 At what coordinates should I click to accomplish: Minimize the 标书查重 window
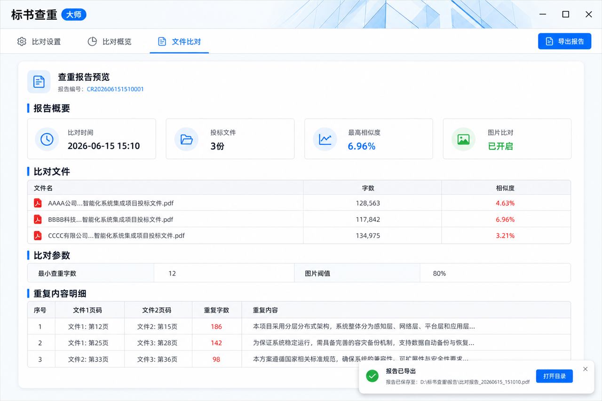[x=543, y=15]
